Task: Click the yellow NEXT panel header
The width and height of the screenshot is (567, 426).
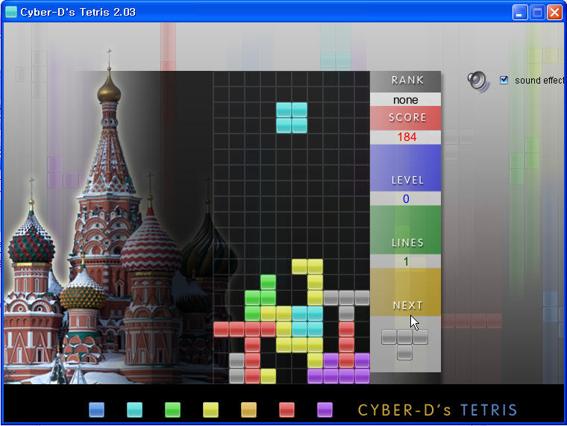Action: [x=405, y=292]
